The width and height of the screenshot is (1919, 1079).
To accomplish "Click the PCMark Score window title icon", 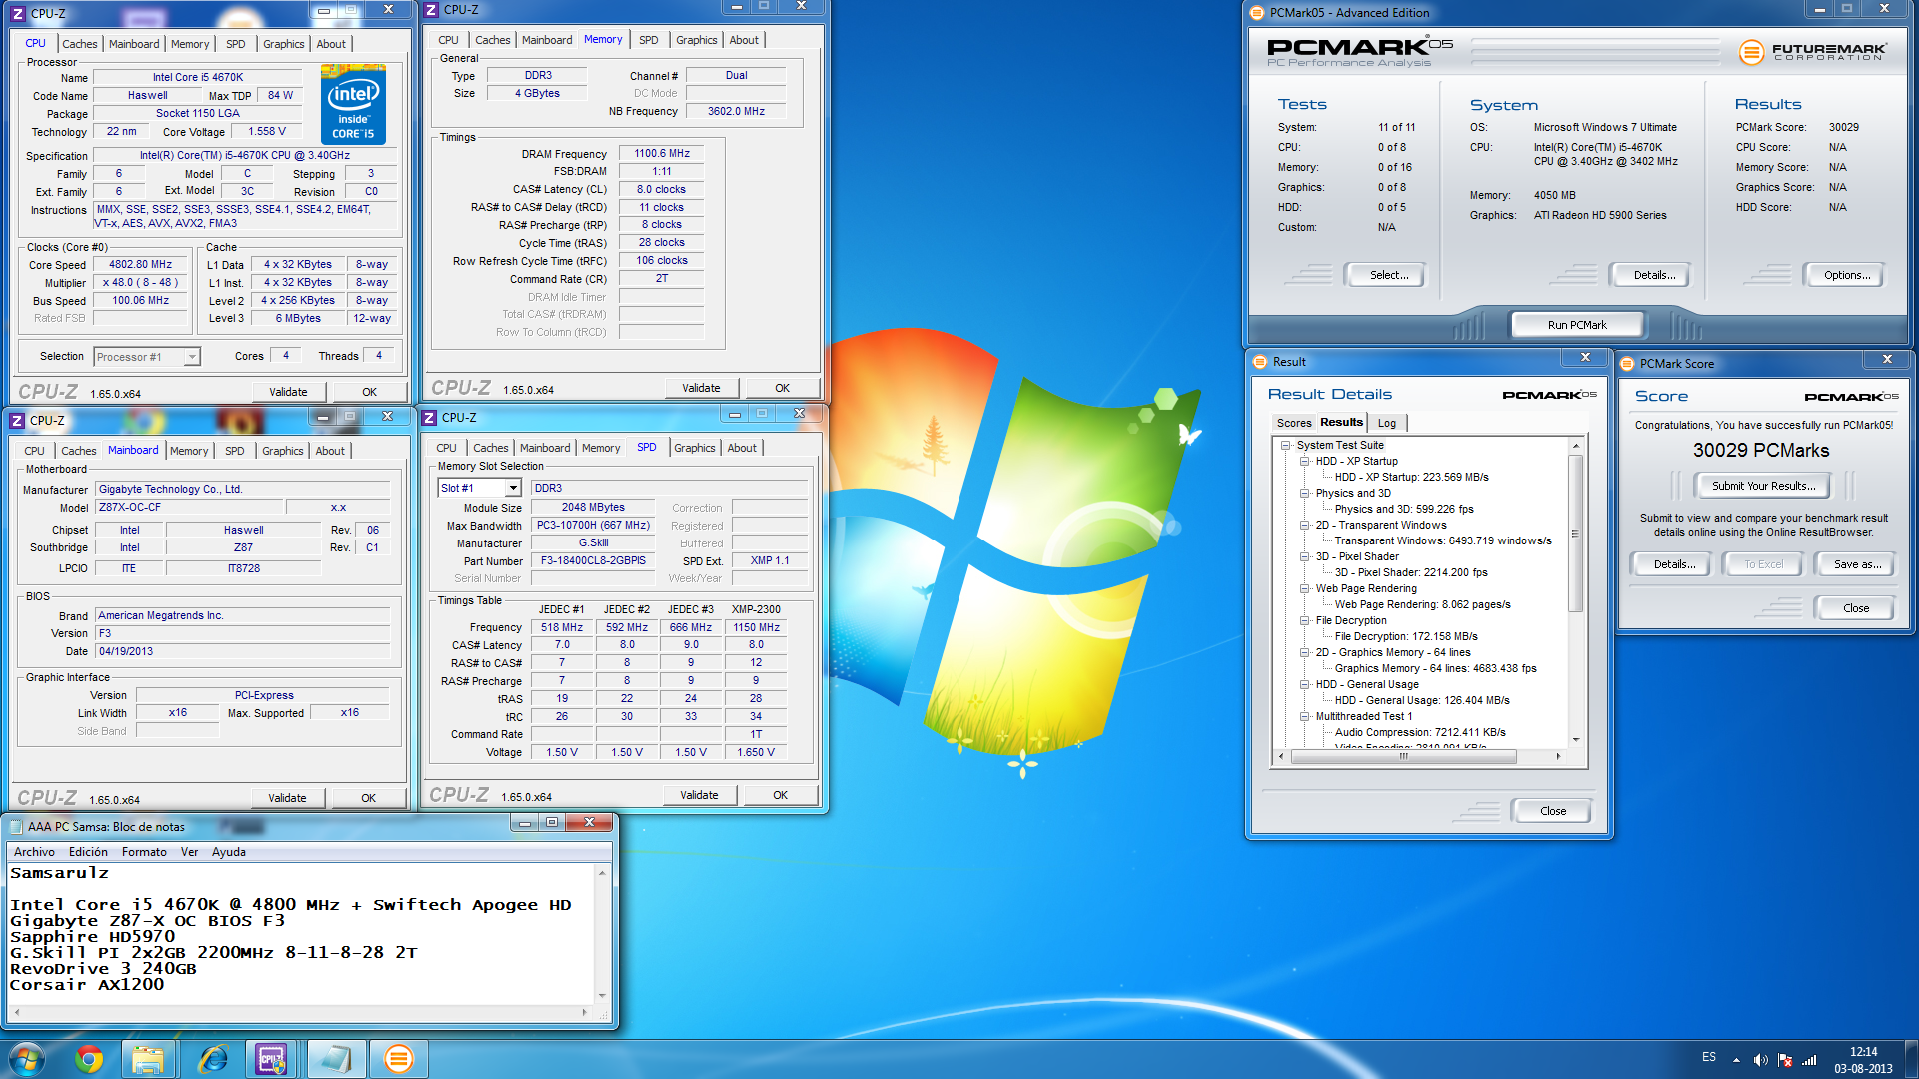I will [x=1627, y=364].
